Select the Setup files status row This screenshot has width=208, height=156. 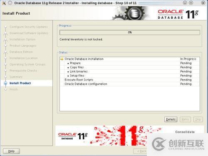[x=130, y=76]
